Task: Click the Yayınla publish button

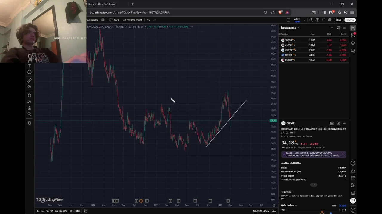Action: point(350,20)
